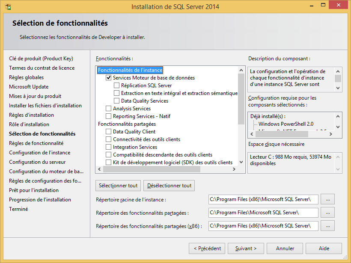Click Règles d'installation step

pos(31,115)
